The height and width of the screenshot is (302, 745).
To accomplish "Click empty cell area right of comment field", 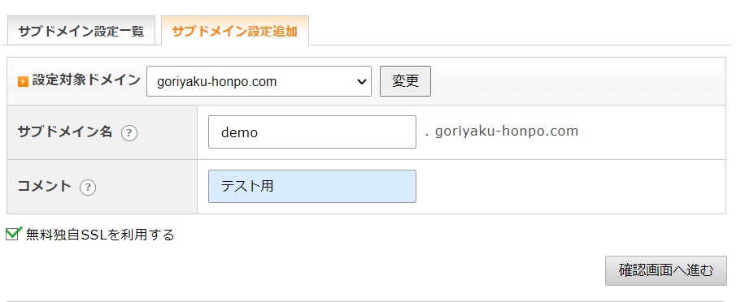I will coord(570,187).
